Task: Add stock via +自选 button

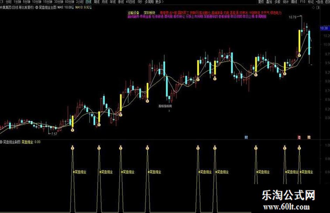Action: pos(319,2)
